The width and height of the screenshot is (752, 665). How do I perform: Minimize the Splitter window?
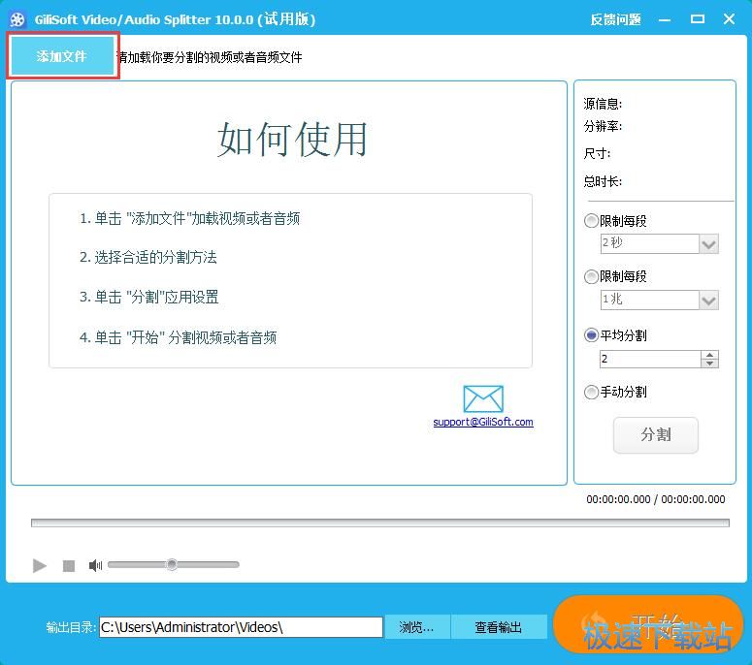(665, 19)
